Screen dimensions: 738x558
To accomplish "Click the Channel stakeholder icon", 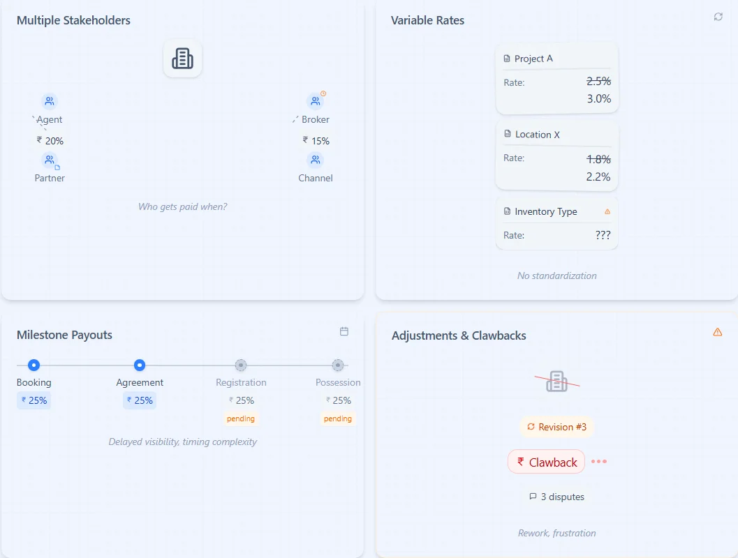I will pos(316,159).
